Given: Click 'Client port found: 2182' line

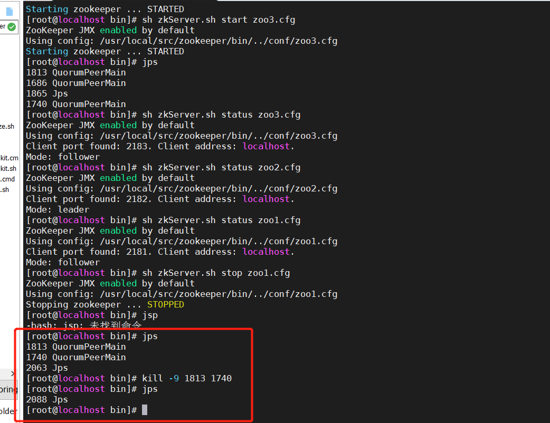Looking at the screenshot, I should click(160, 199).
